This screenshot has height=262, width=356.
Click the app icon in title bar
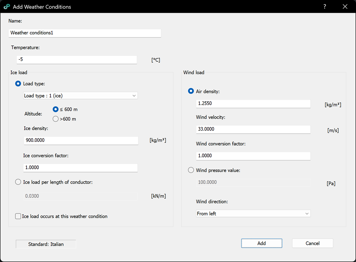click(x=7, y=7)
